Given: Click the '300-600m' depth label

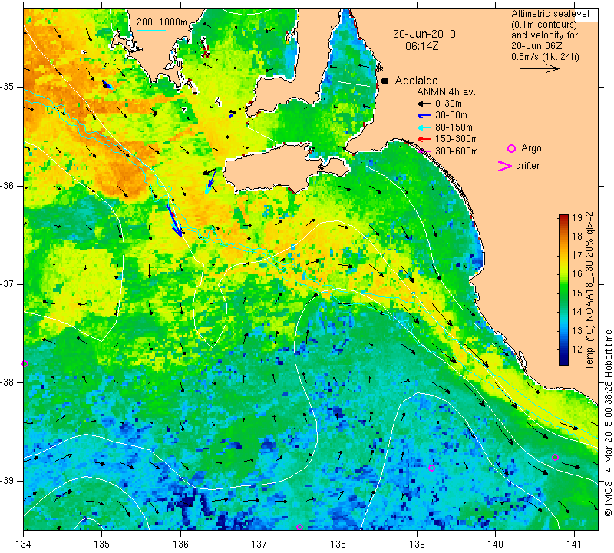Looking at the screenshot, I should click(x=456, y=151).
